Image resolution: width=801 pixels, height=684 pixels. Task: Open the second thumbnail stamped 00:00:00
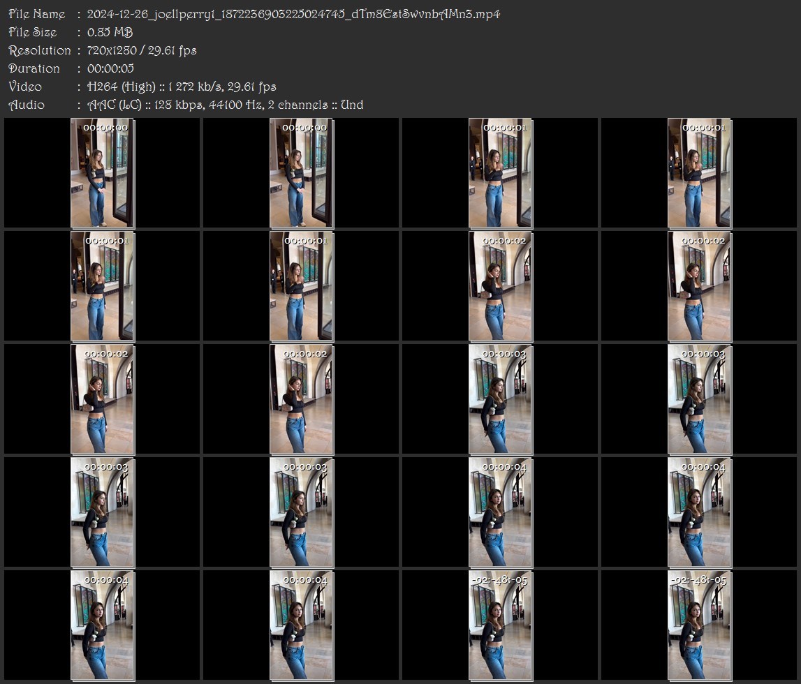(x=302, y=173)
